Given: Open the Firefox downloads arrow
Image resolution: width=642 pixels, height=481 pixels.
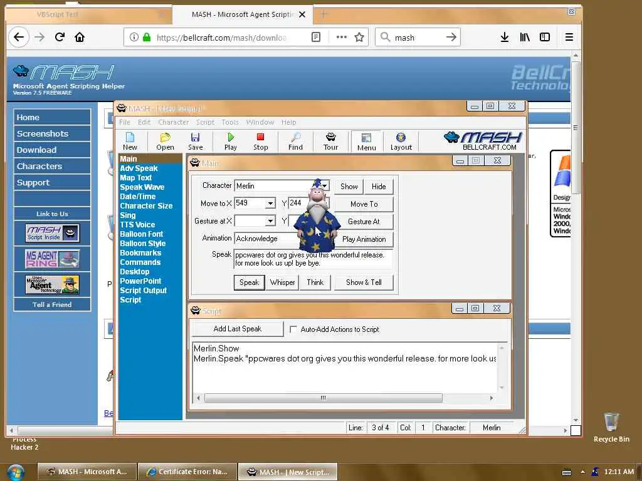Looking at the screenshot, I should pos(505,37).
